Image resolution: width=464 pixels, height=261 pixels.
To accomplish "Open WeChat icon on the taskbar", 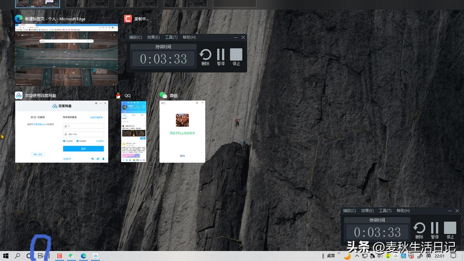I will tap(72, 256).
